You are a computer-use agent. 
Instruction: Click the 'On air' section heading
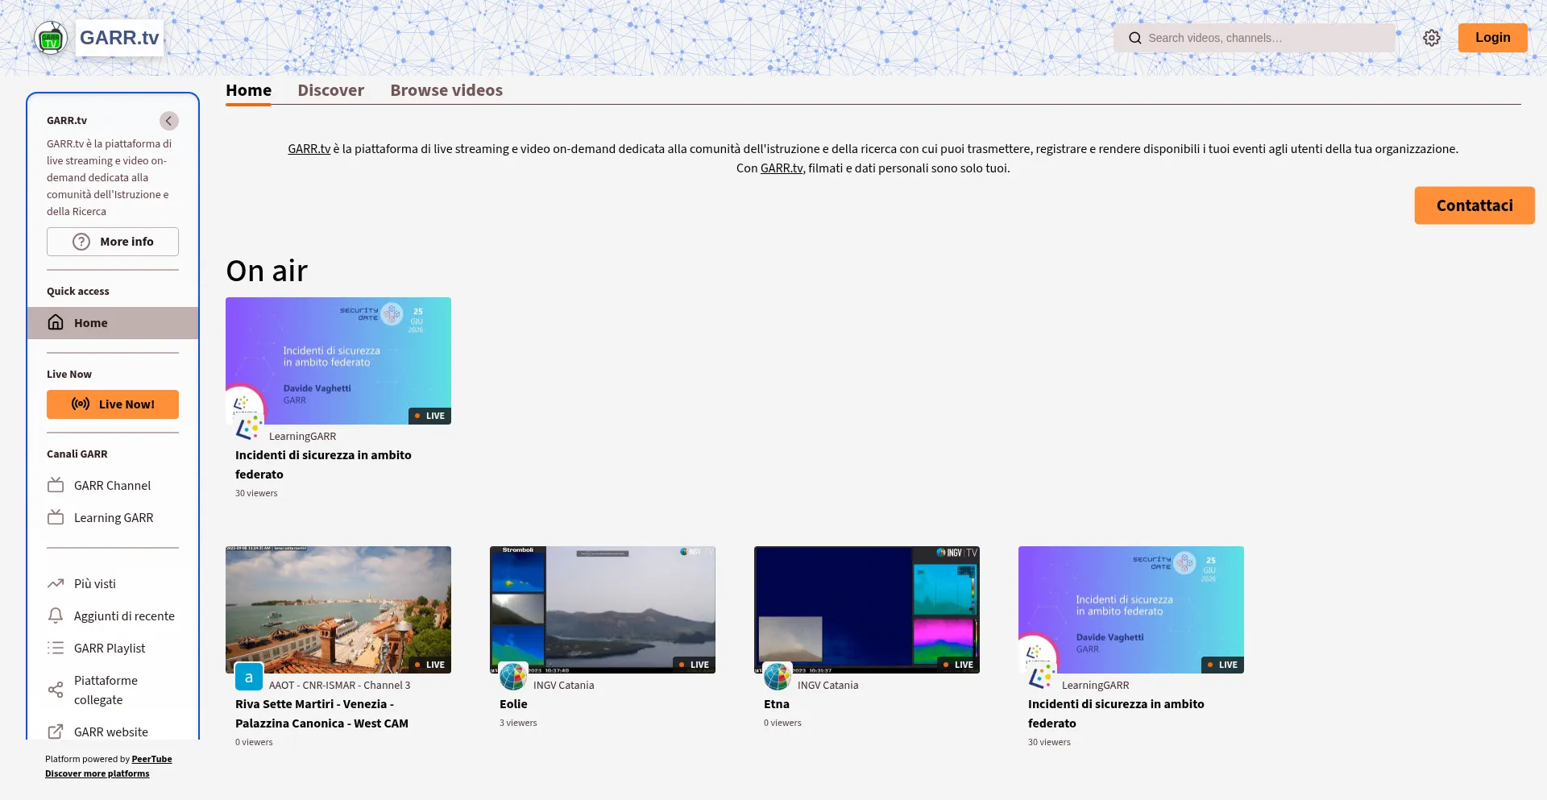coord(267,272)
